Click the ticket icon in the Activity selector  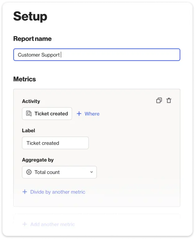click(x=29, y=114)
